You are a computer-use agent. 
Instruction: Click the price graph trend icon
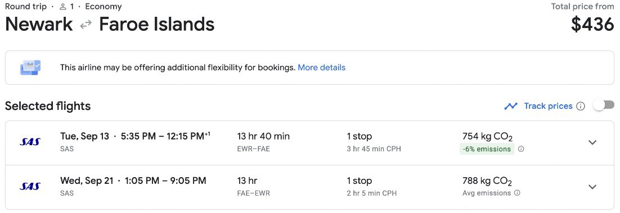coord(511,106)
